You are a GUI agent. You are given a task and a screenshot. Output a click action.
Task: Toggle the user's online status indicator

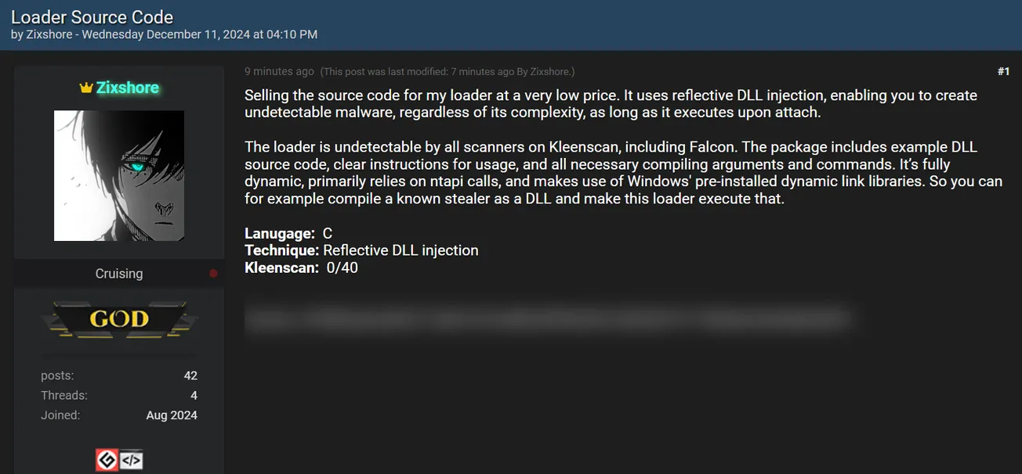coord(213,273)
